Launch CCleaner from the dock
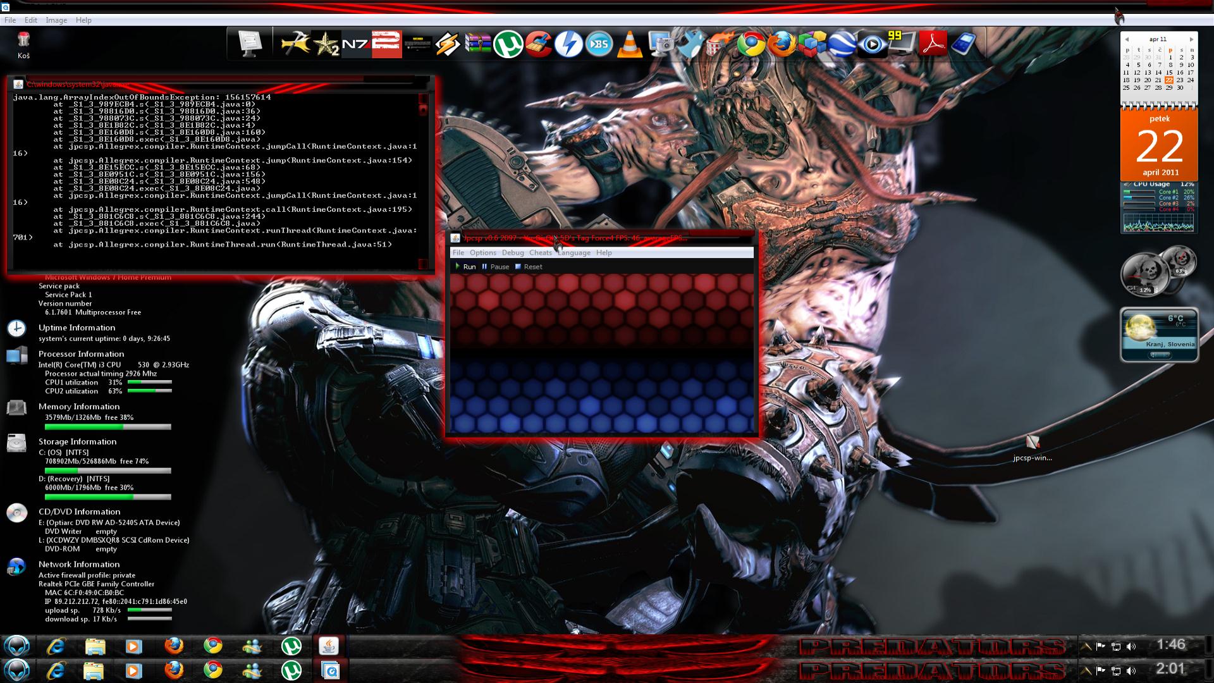This screenshot has width=1214, height=683. (538, 44)
